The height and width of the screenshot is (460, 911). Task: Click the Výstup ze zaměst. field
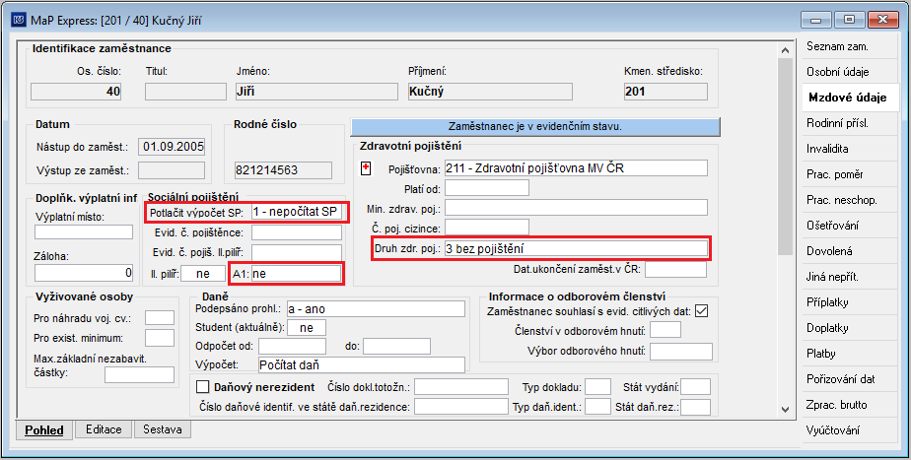click(172, 170)
